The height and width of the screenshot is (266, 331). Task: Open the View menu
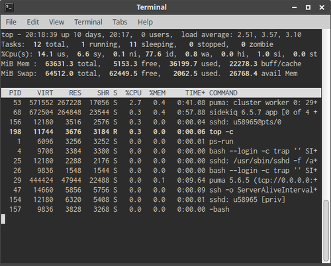tap(56, 22)
